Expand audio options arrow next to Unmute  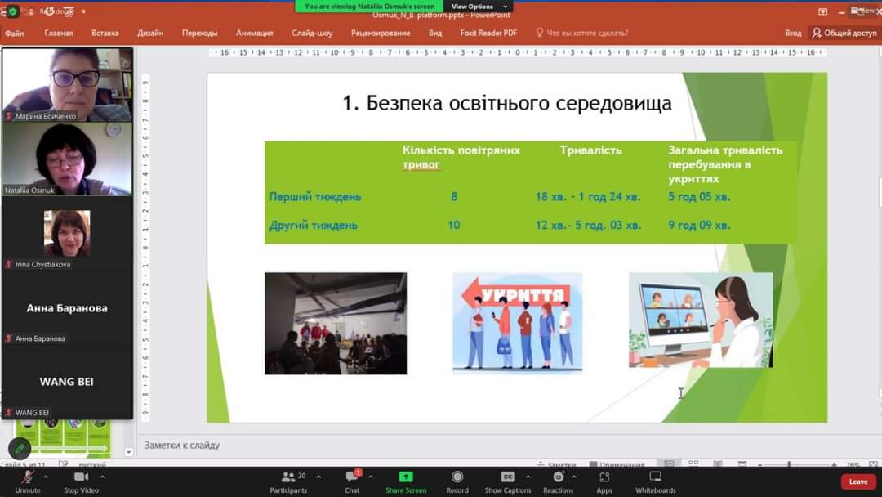[x=46, y=477]
